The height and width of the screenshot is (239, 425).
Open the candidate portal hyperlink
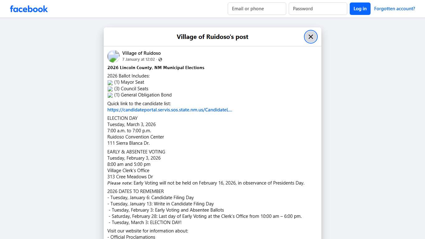170,110
